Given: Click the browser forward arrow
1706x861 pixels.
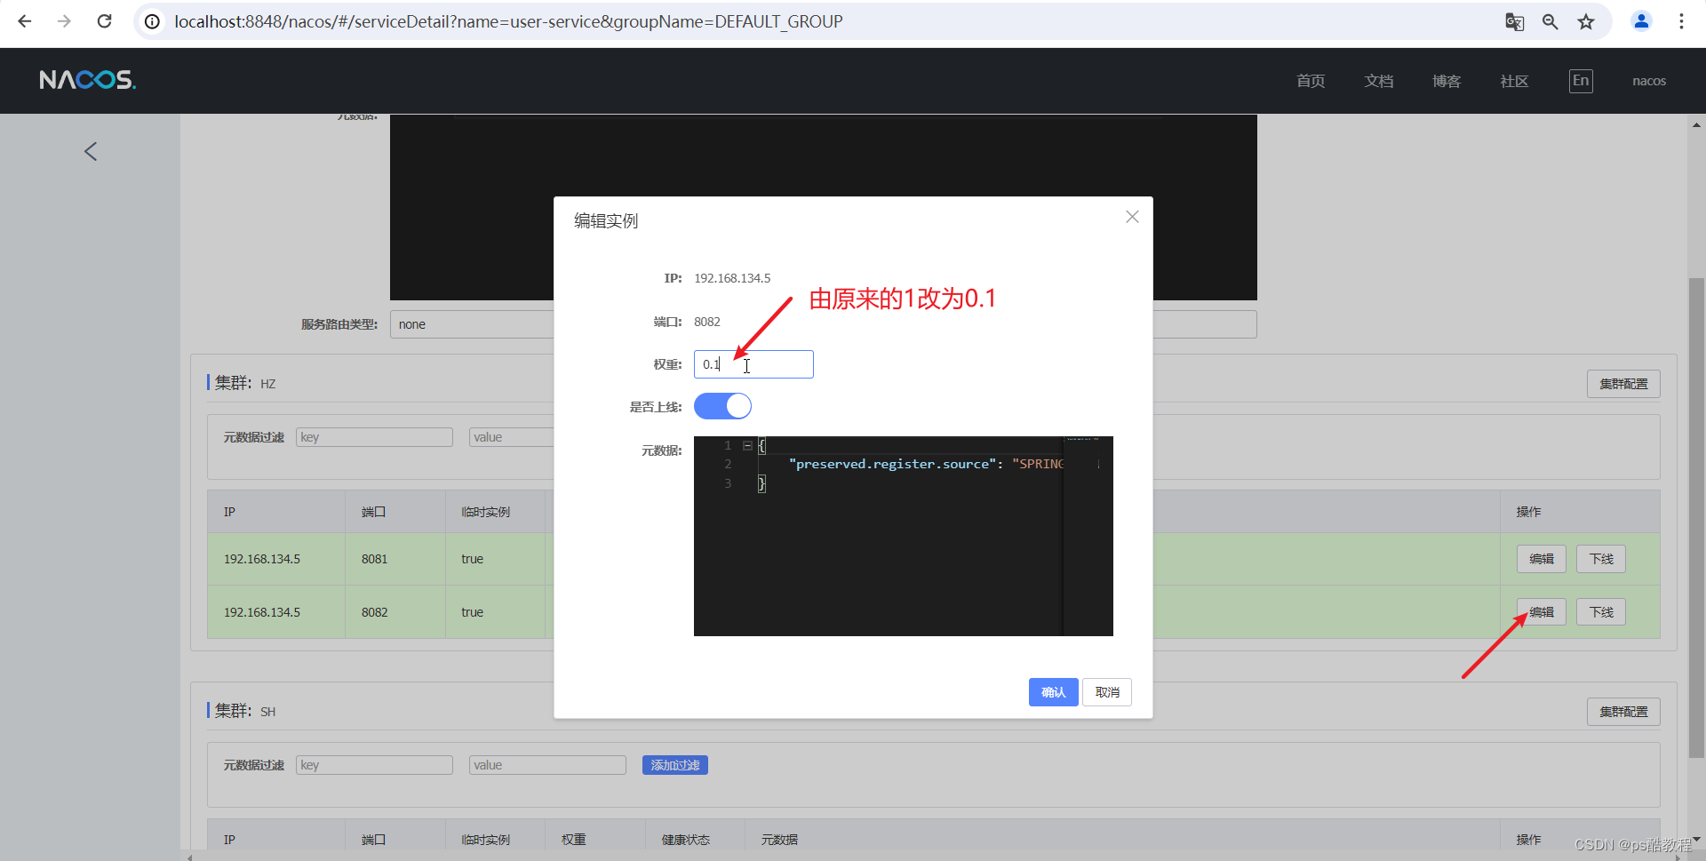Looking at the screenshot, I should point(64,21).
